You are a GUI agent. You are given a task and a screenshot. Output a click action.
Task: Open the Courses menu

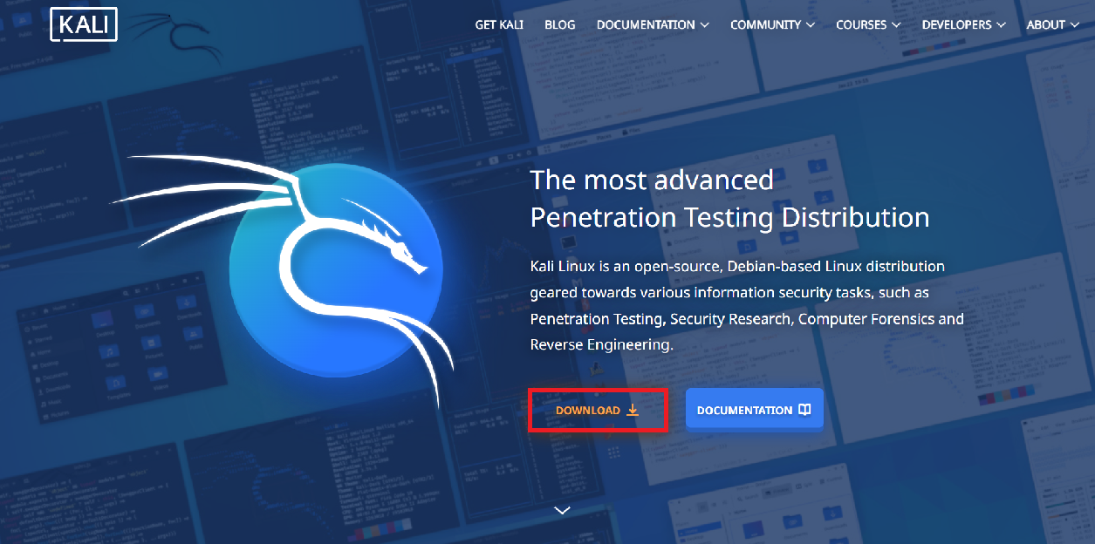point(868,25)
